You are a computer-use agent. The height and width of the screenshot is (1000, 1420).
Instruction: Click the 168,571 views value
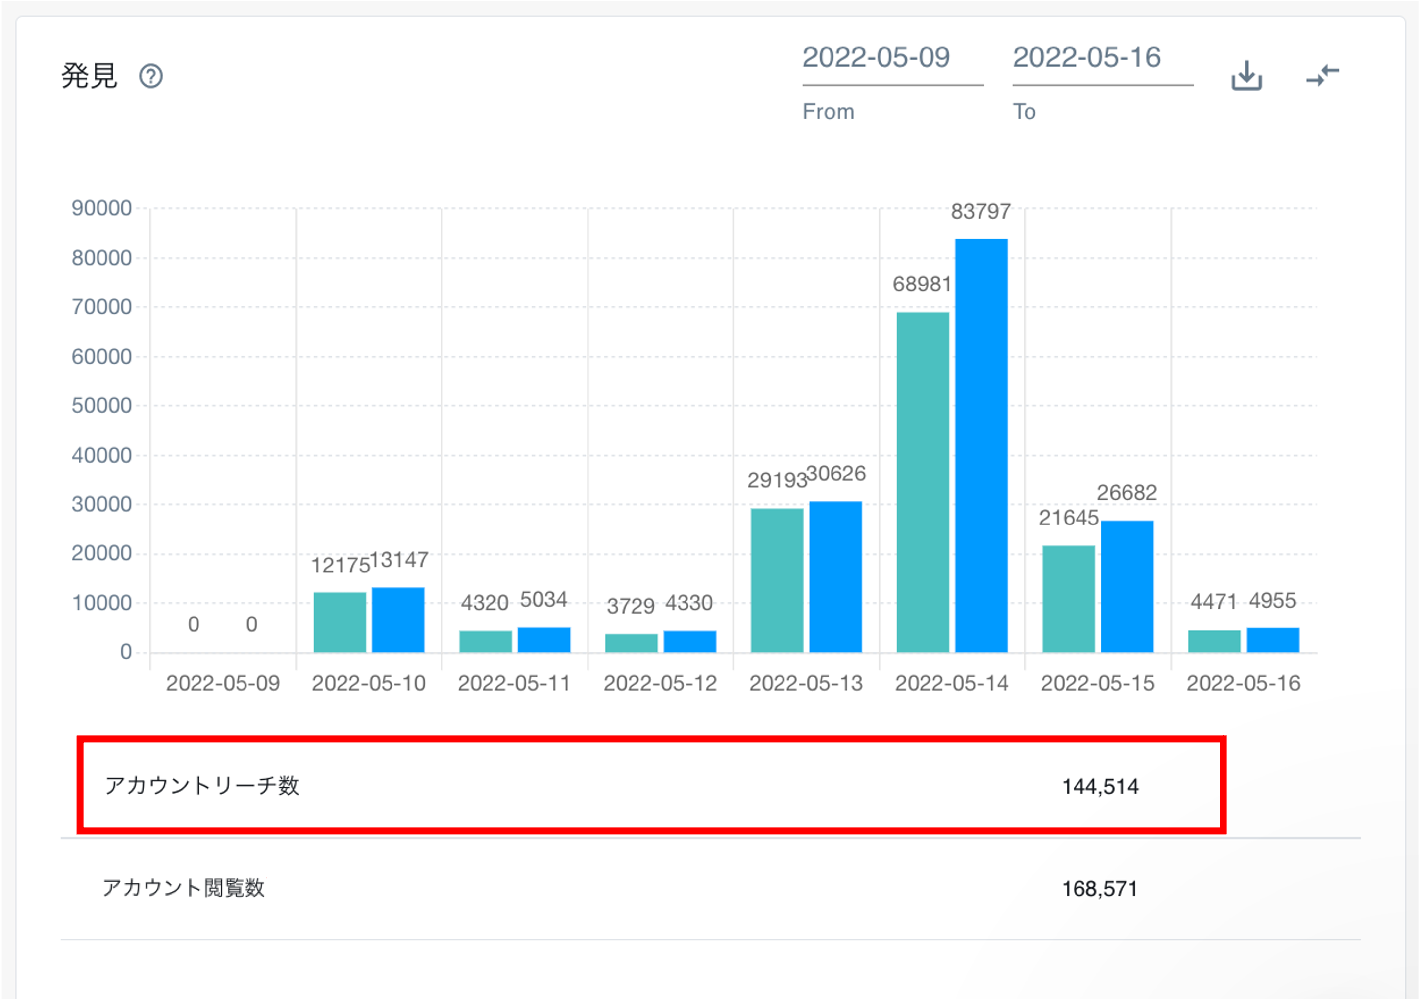[1100, 889]
